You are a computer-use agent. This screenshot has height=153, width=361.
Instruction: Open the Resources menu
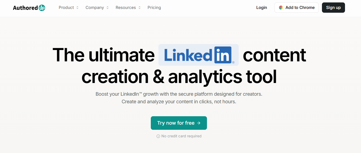[126, 8]
